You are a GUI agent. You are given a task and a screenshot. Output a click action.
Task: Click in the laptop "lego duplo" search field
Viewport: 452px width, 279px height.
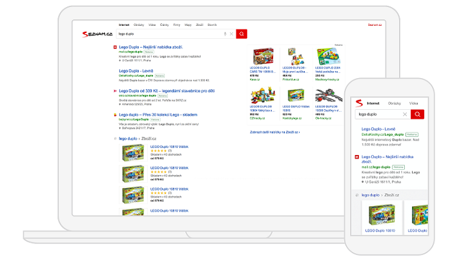point(170,34)
